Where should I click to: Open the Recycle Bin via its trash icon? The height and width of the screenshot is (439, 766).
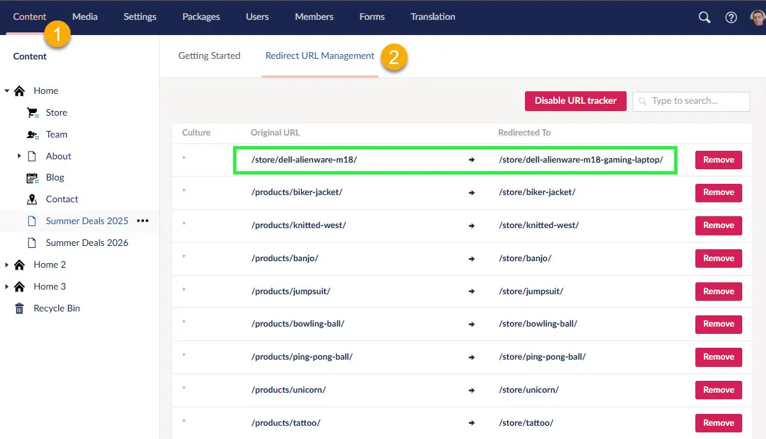coord(18,308)
